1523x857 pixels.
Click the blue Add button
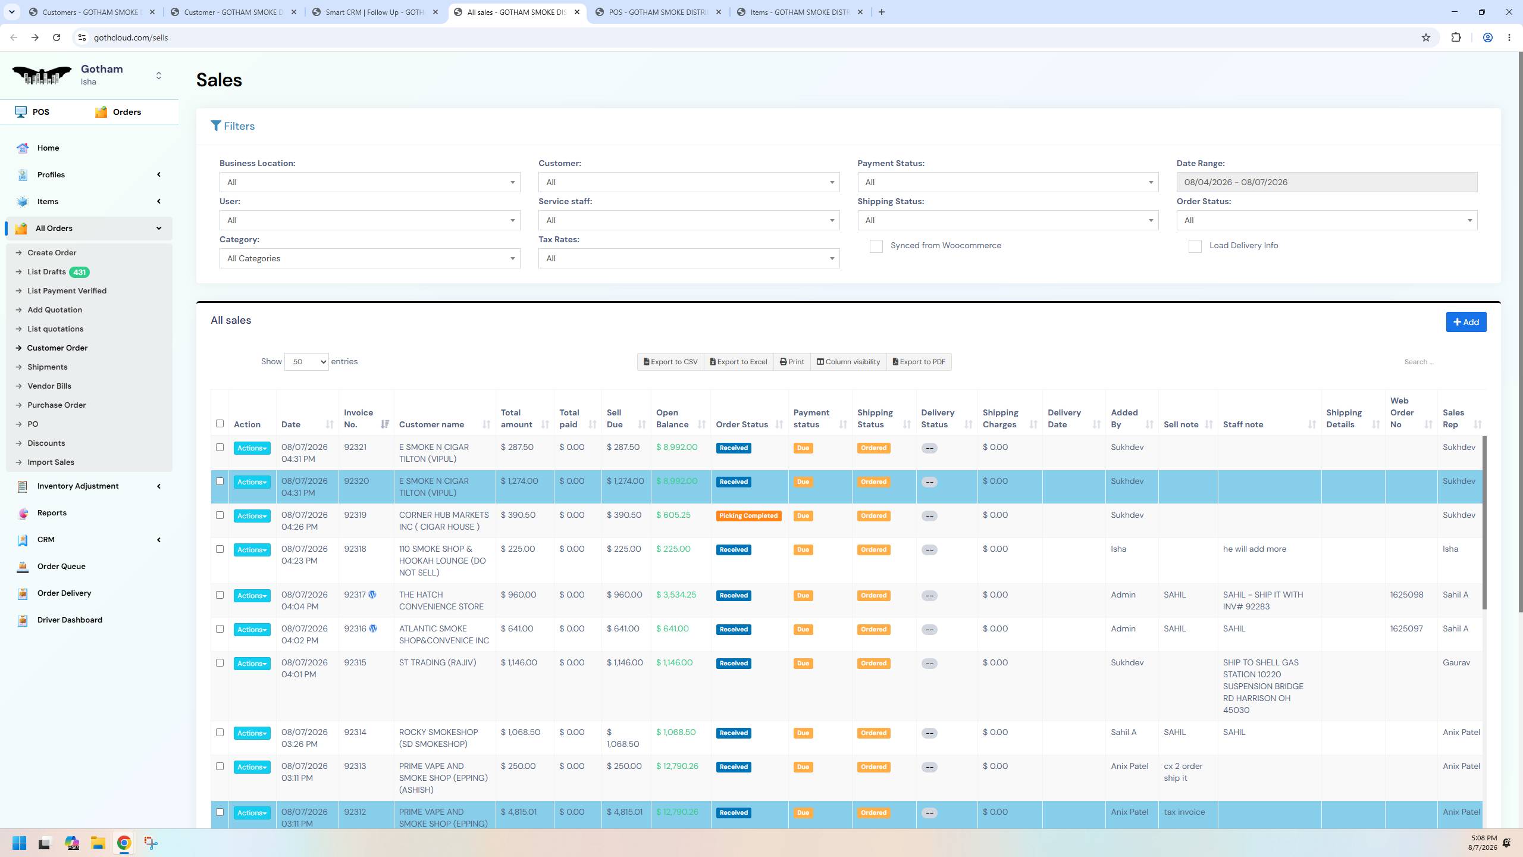pos(1466,322)
